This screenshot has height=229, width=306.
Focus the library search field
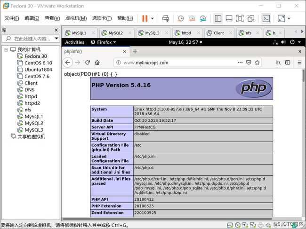tap(28, 39)
